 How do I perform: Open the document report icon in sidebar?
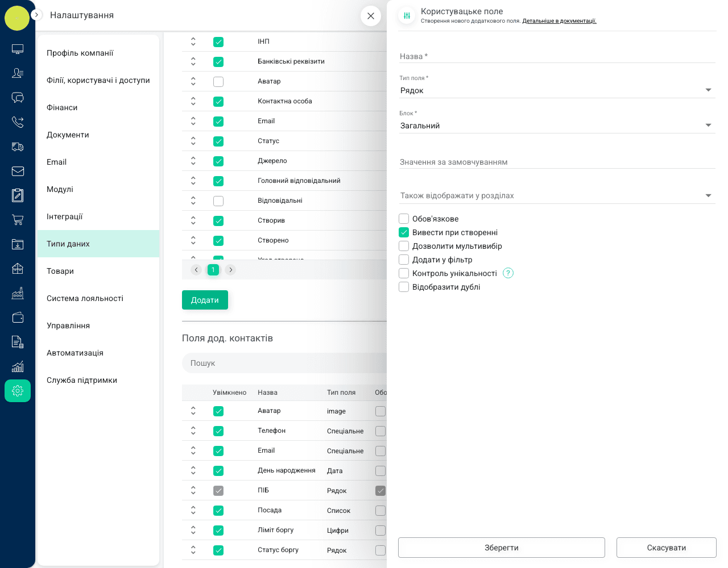coord(18,342)
